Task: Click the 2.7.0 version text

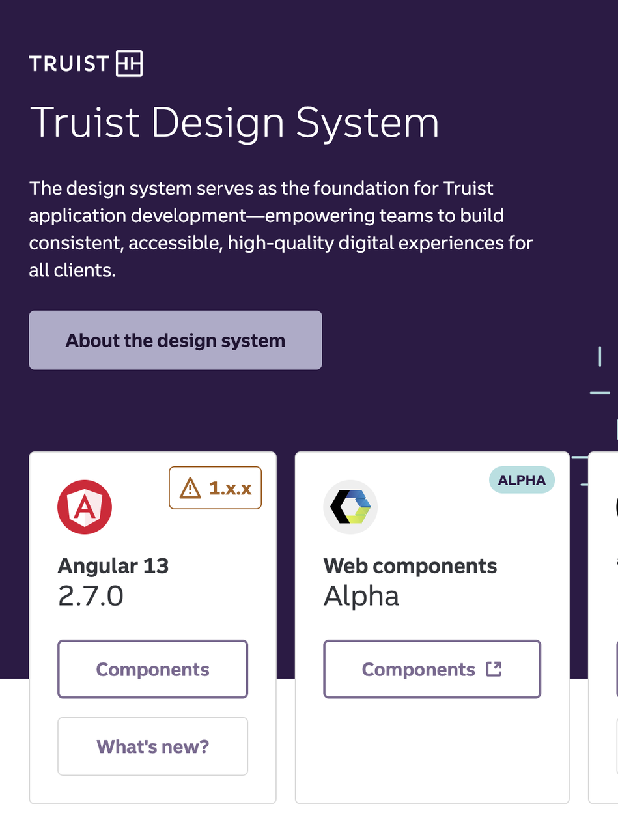Action: tap(91, 596)
